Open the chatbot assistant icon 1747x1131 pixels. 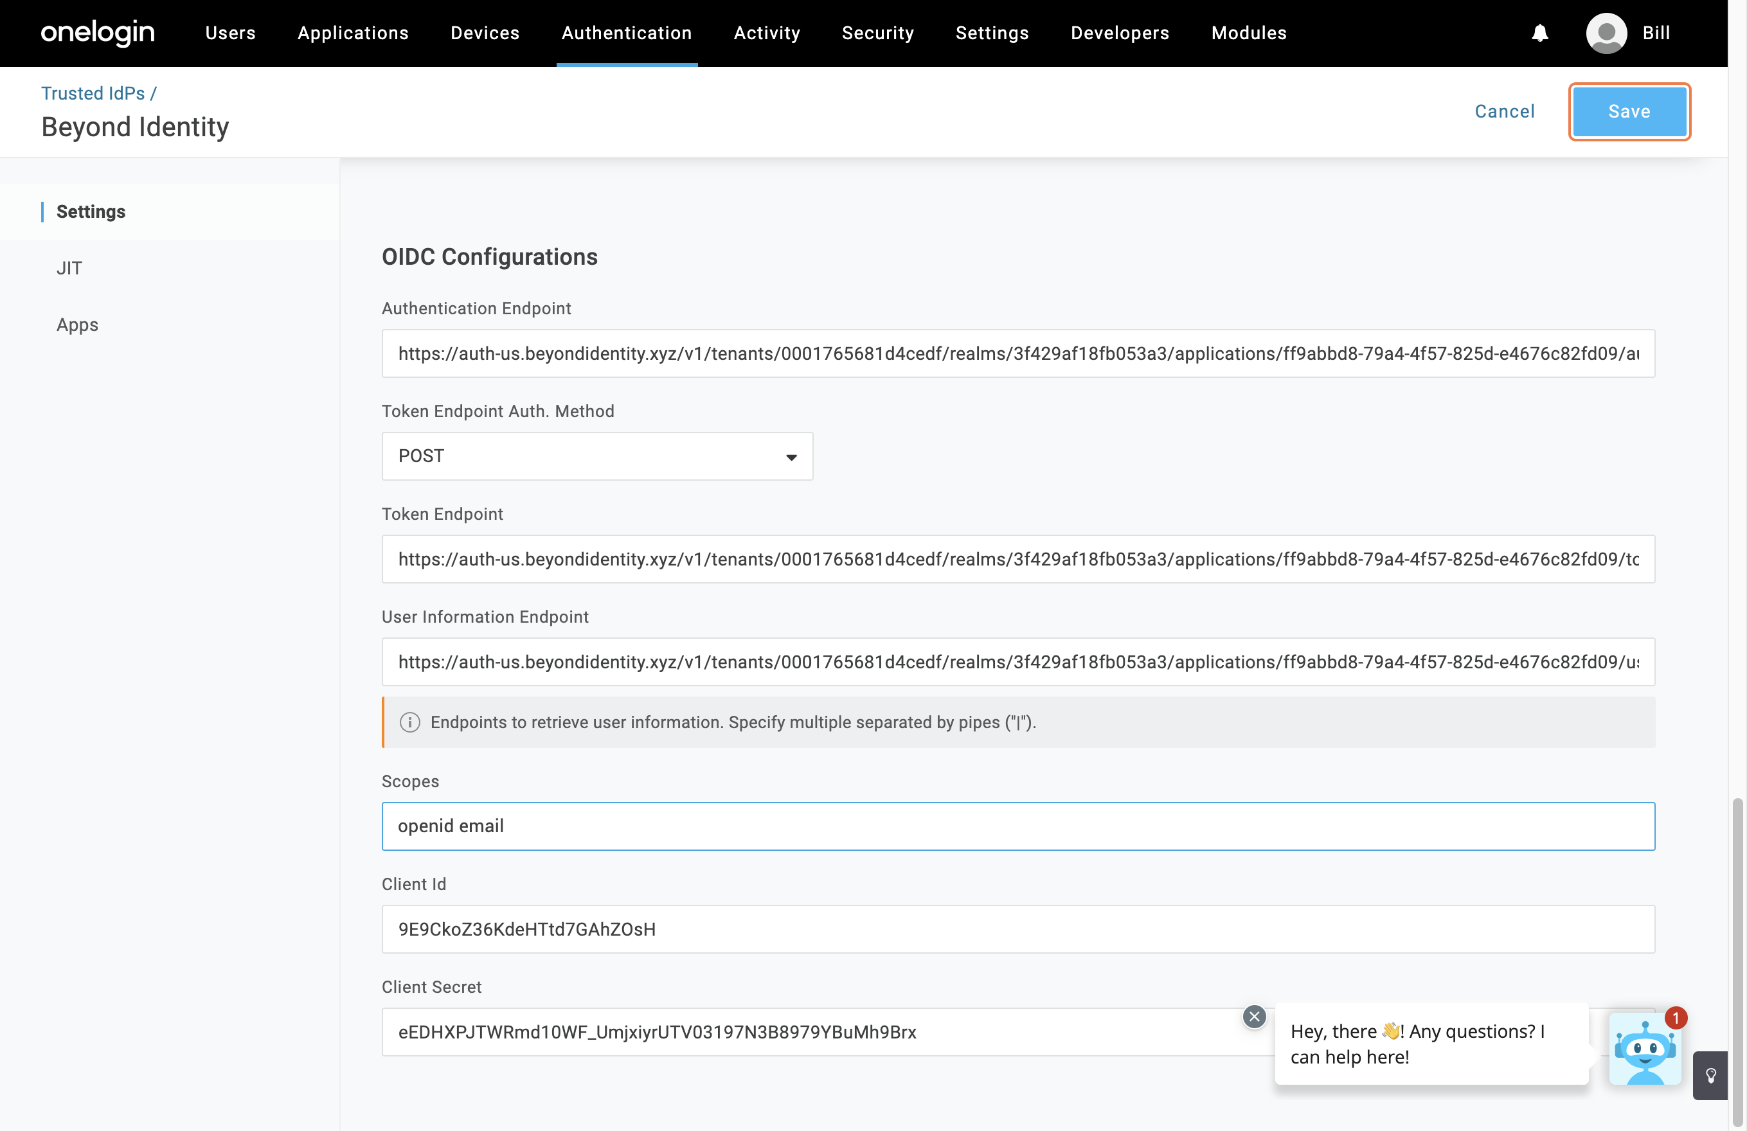pos(1645,1049)
